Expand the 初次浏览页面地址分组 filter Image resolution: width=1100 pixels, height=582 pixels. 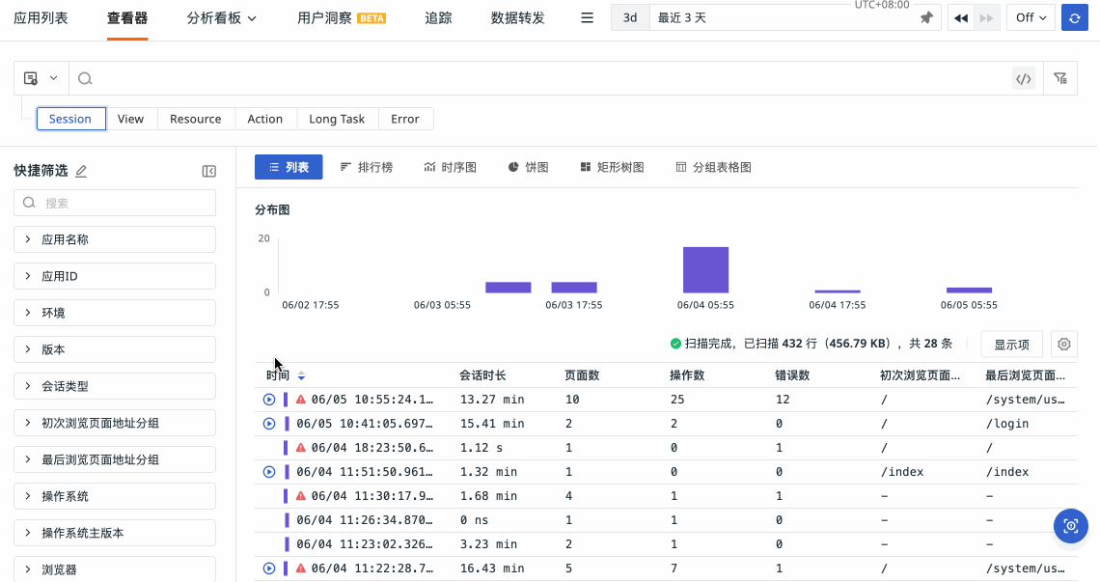115,423
